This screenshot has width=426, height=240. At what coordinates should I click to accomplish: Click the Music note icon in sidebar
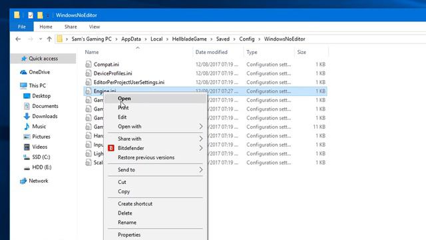(x=27, y=126)
